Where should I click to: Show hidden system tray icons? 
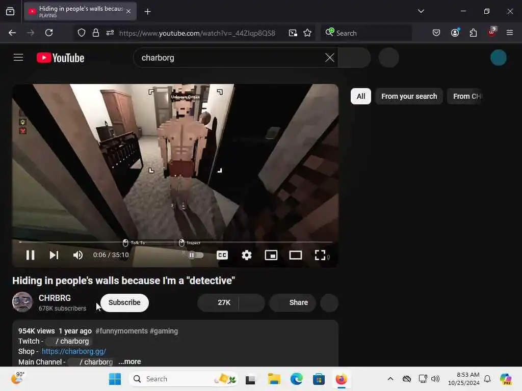click(390, 379)
